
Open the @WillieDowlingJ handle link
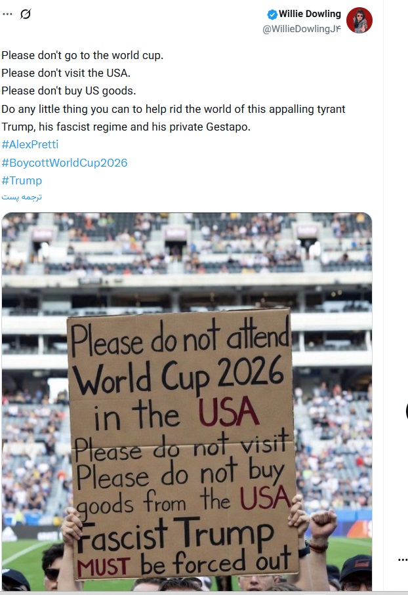click(302, 29)
